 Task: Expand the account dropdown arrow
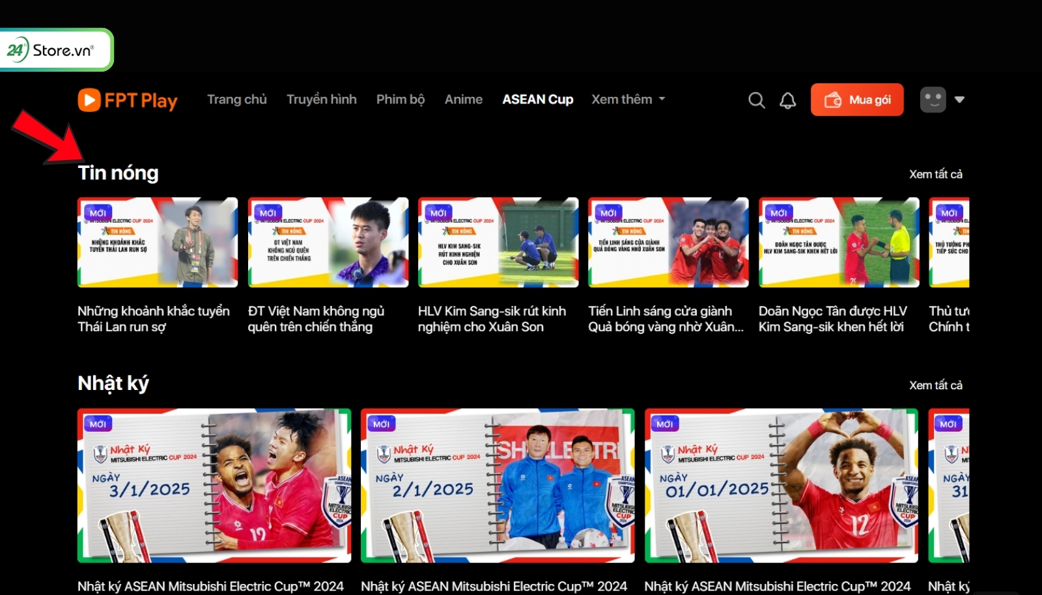(x=959, y=100)
